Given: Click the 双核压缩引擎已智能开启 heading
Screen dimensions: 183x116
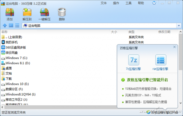Looking at the screenshot, I should tap(147, 80).
